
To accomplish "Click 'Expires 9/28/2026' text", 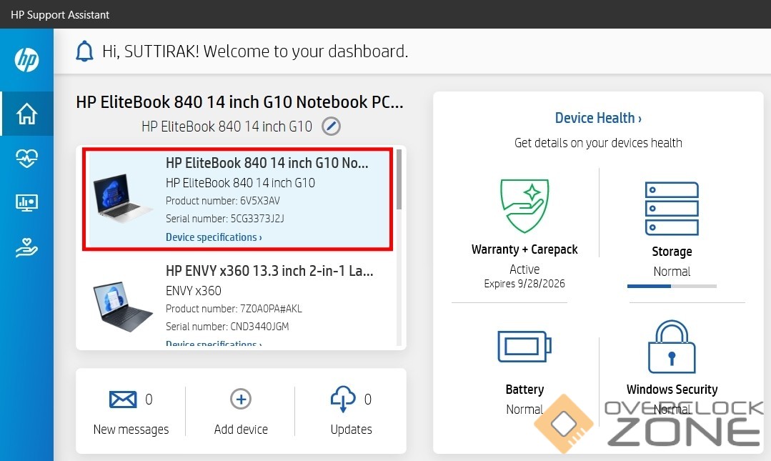I will point(524,284).
